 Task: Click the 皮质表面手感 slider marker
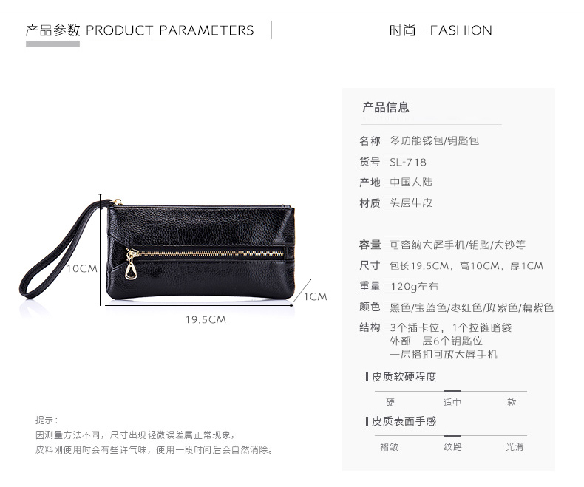[x=452, y=435]
